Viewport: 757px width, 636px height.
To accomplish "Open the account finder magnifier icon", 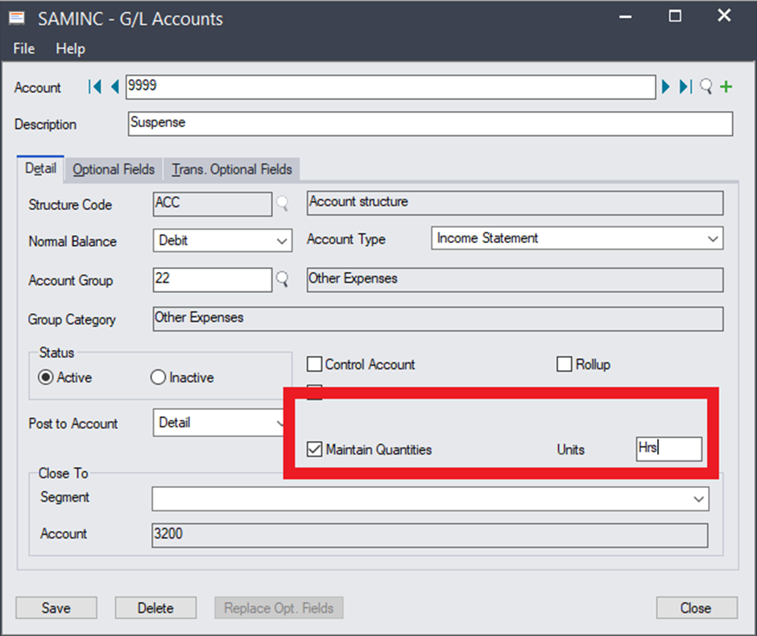I will coord(706,87).
